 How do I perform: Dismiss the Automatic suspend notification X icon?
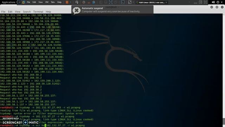click(x=77, y=10)
